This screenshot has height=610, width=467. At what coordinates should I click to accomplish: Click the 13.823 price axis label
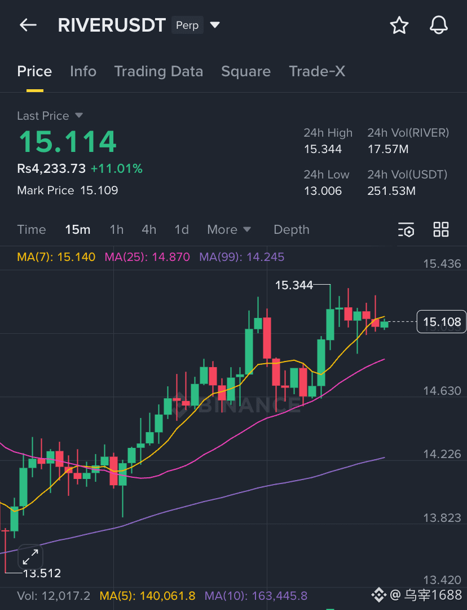442,518
